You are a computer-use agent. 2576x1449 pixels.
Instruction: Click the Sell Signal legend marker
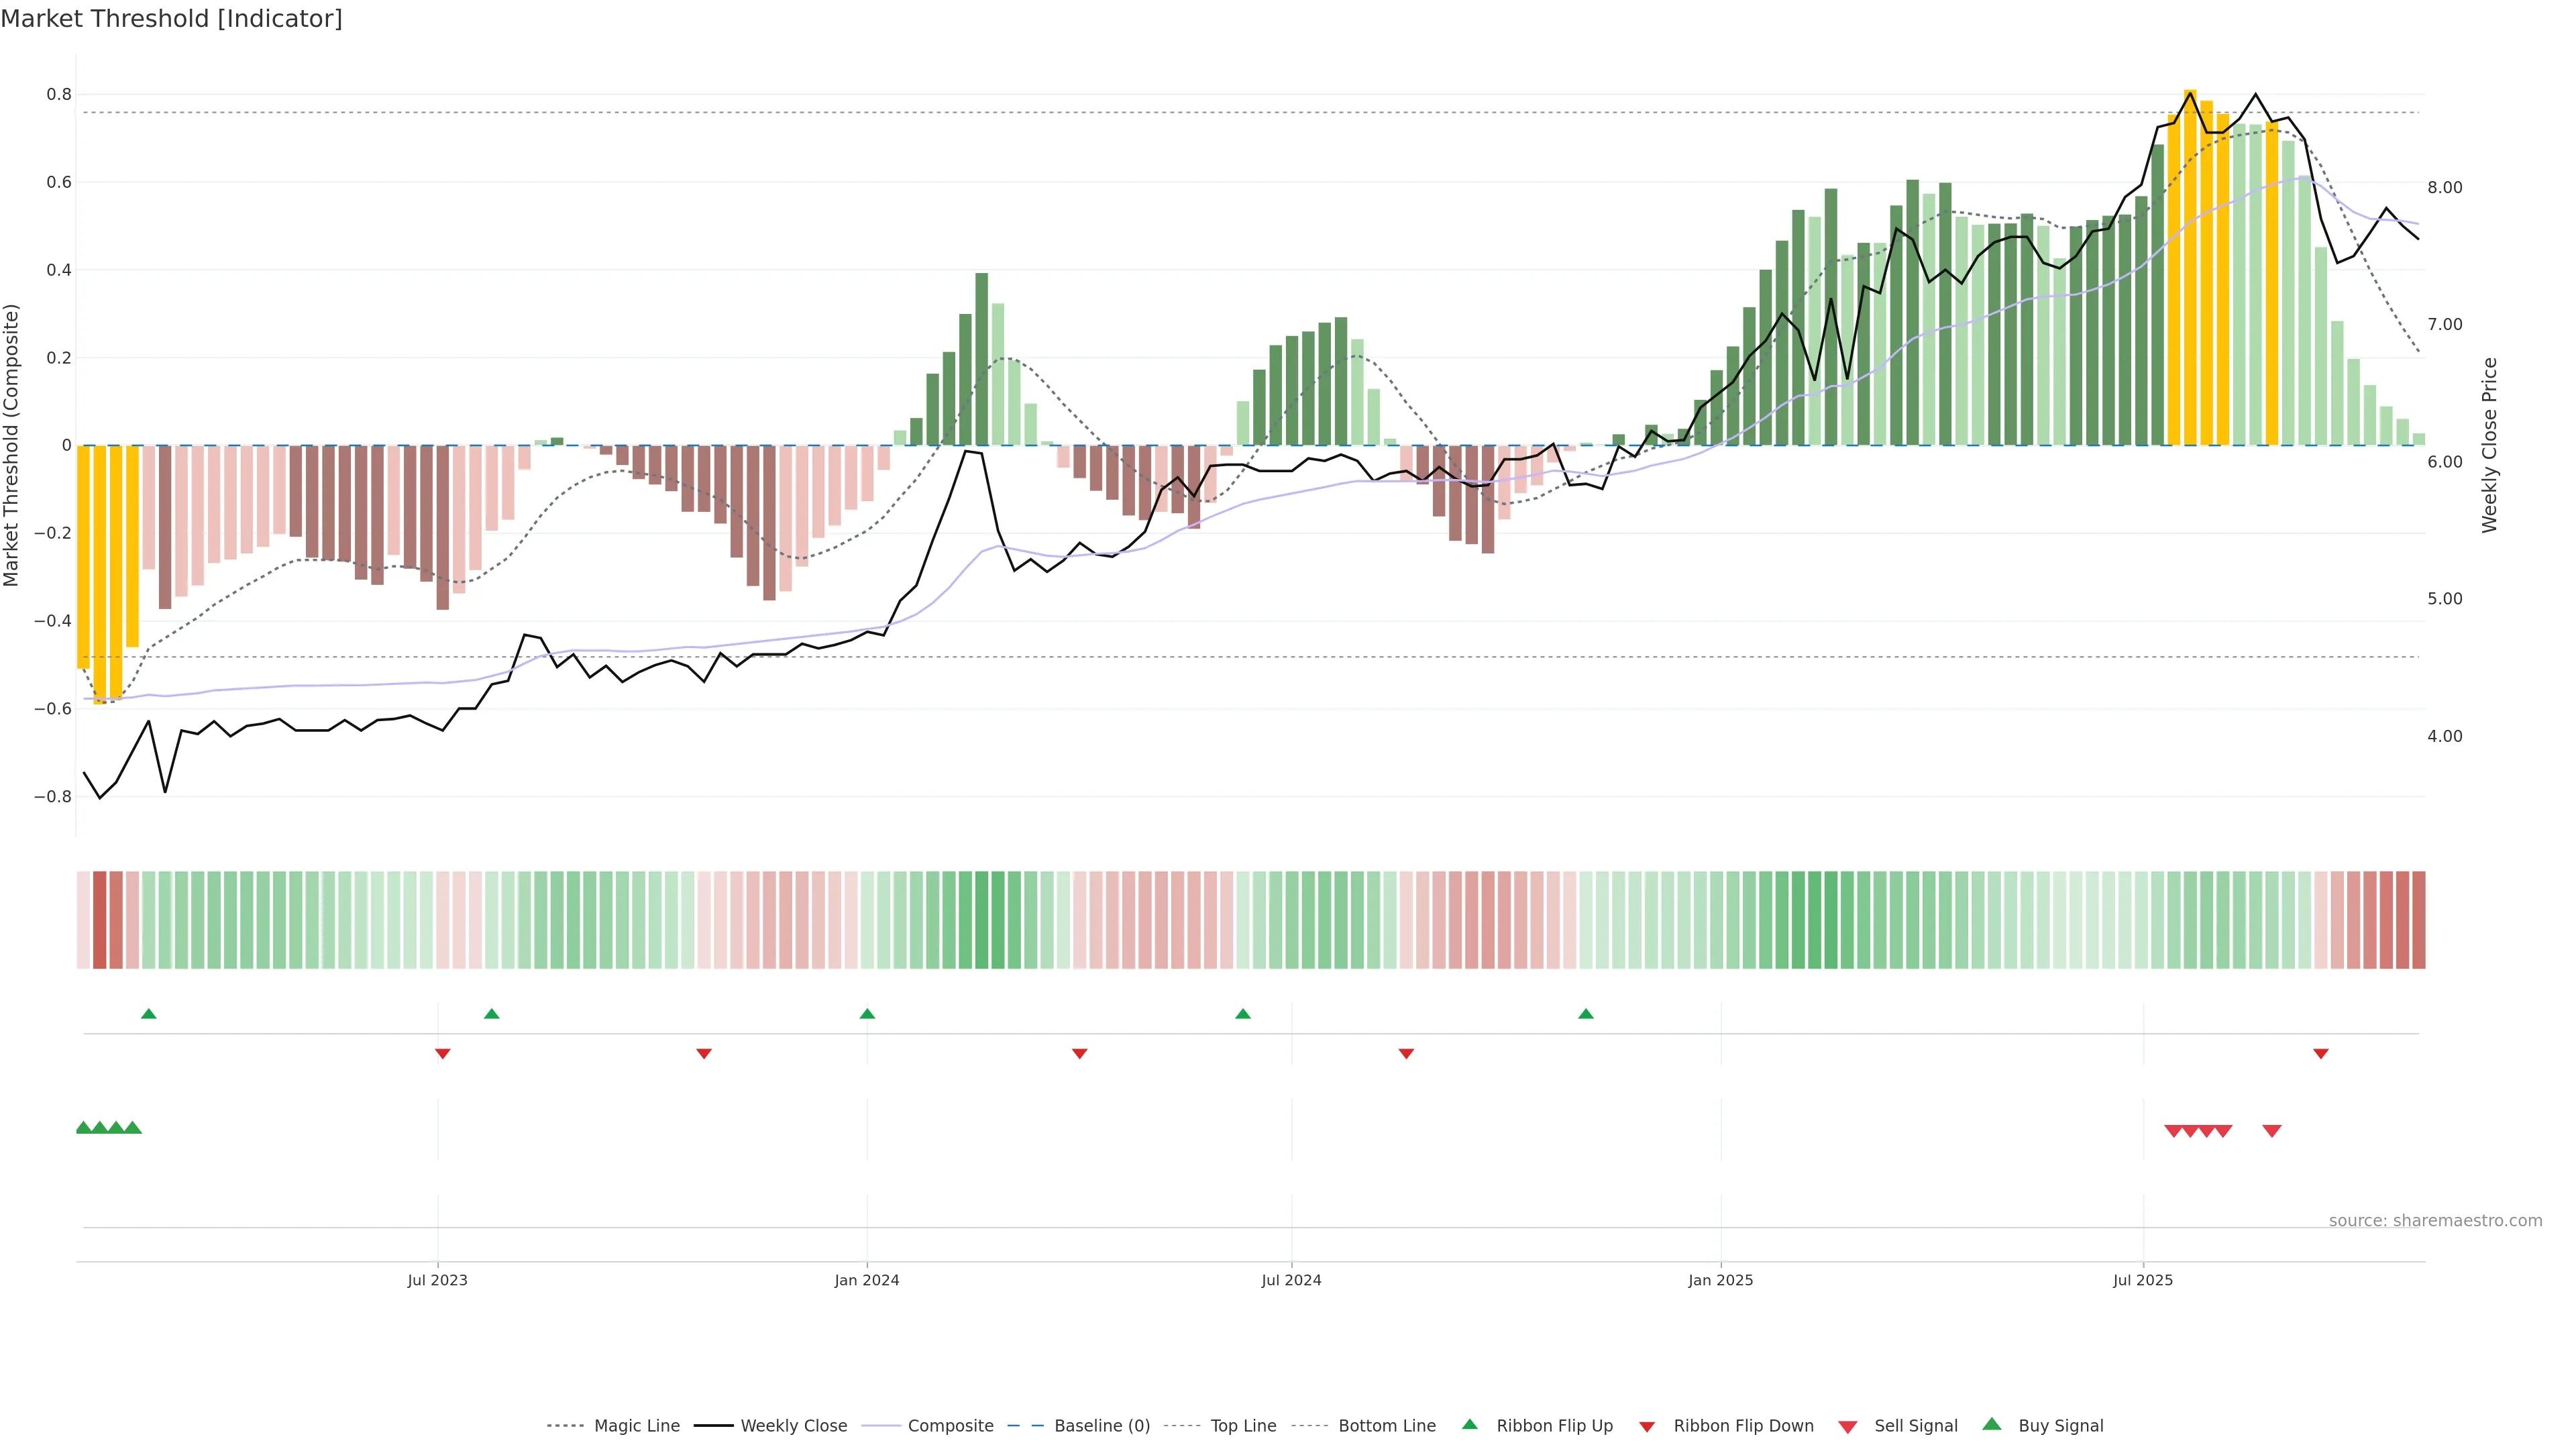click(x=1847, y=1427)
